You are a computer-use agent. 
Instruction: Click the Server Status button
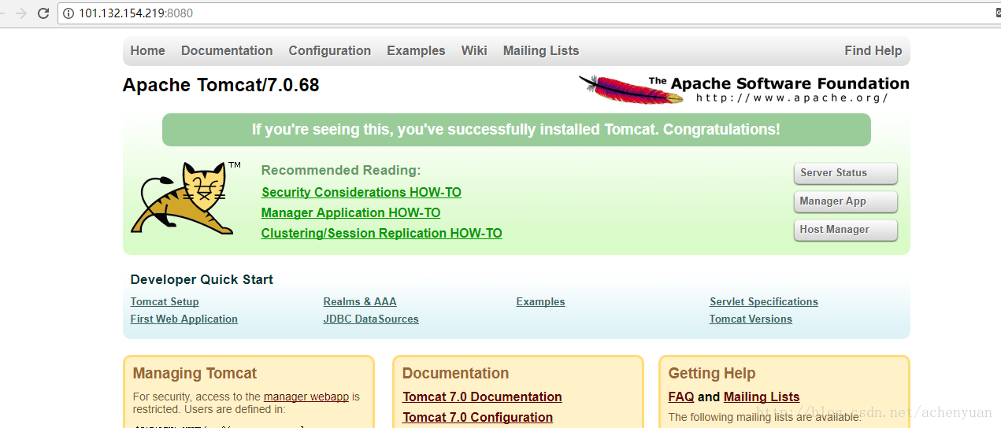pos(845,173)
